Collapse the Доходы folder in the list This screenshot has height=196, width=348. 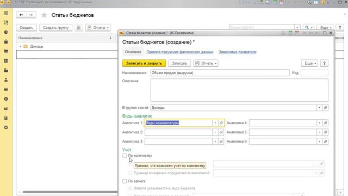[21, 46]
